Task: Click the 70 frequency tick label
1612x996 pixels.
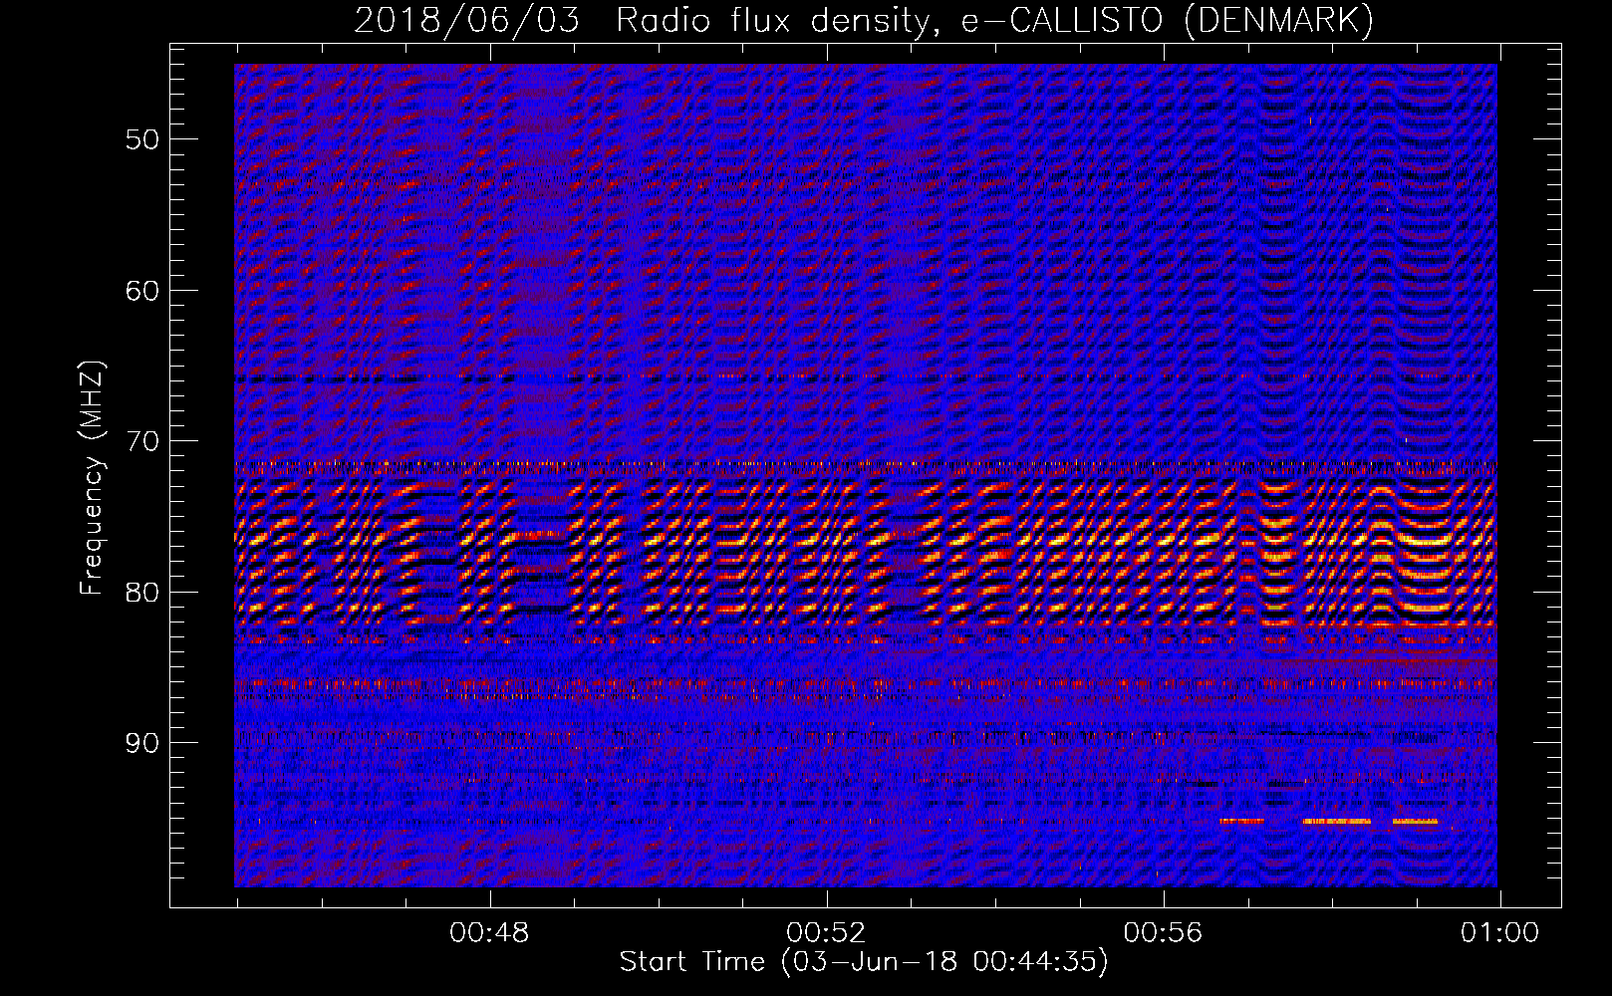Action: (x=141, y=441)
